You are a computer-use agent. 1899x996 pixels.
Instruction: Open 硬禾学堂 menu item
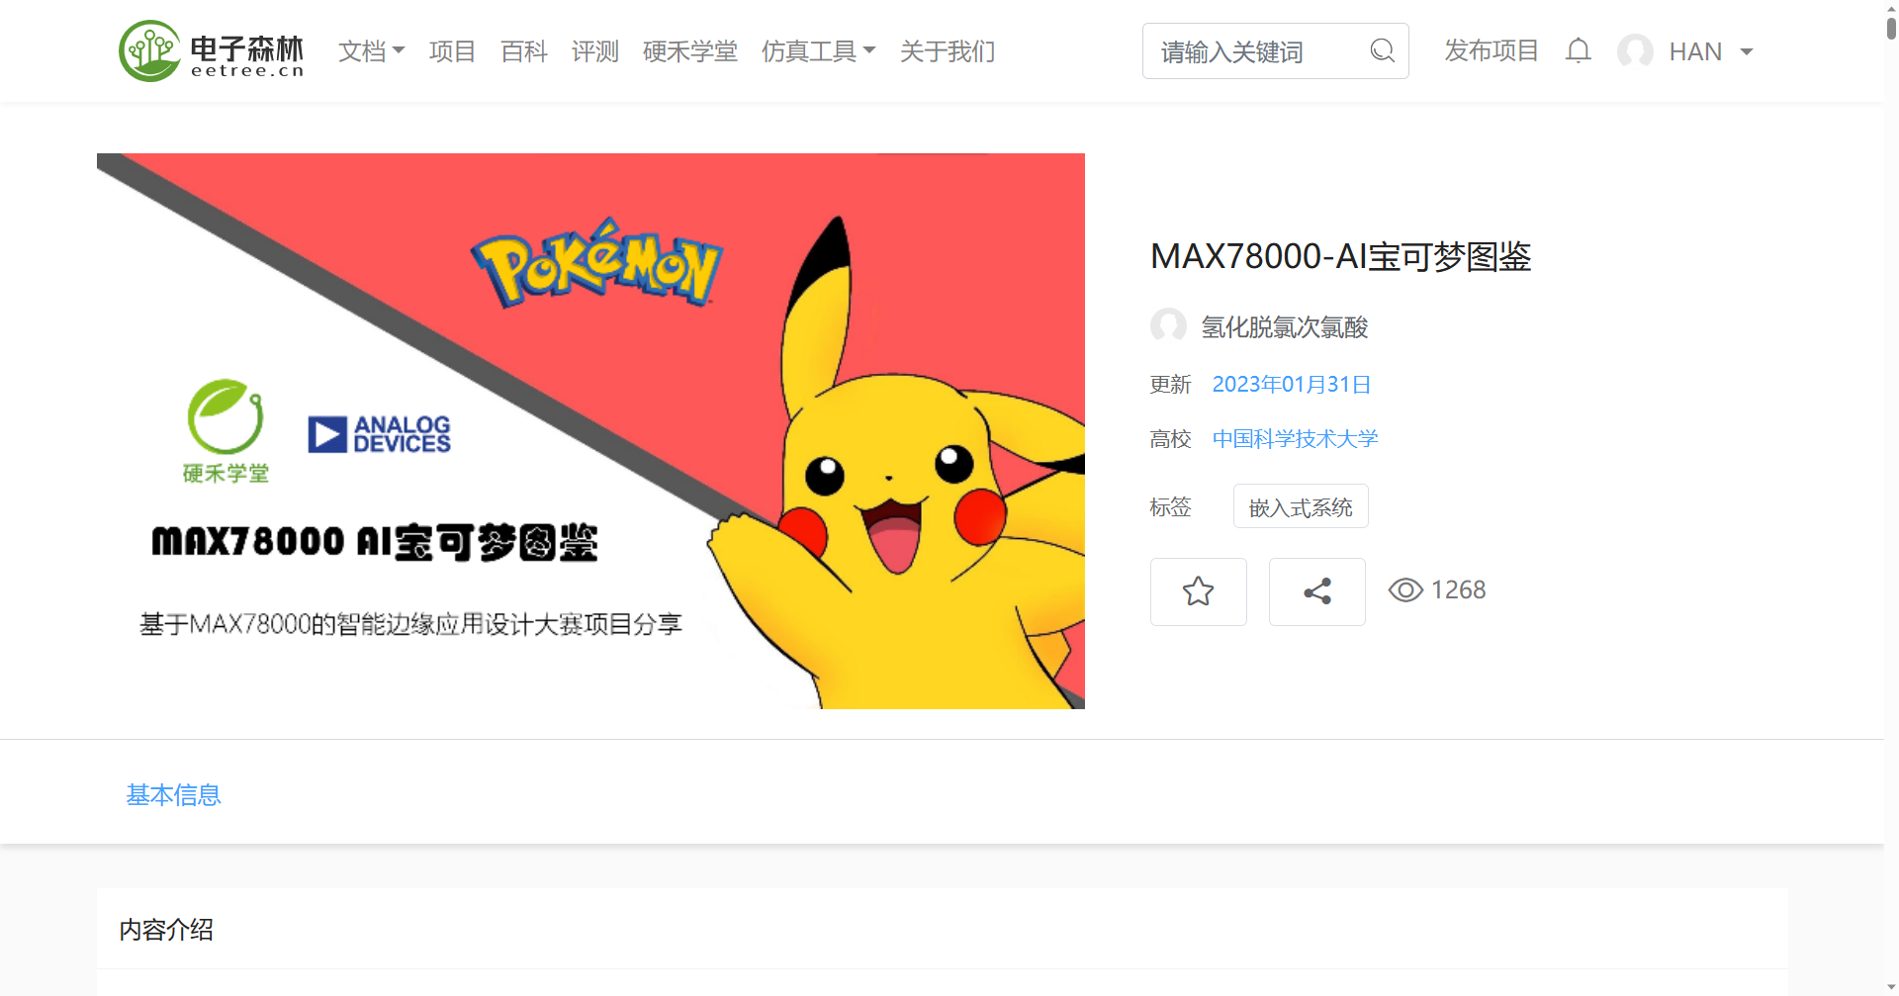(689, 51)
